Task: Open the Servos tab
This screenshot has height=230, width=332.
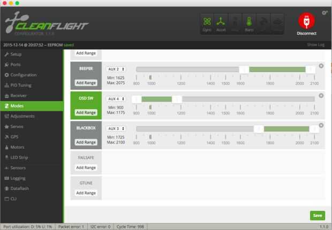Action: pyautogui.click(x=32, y=127)
